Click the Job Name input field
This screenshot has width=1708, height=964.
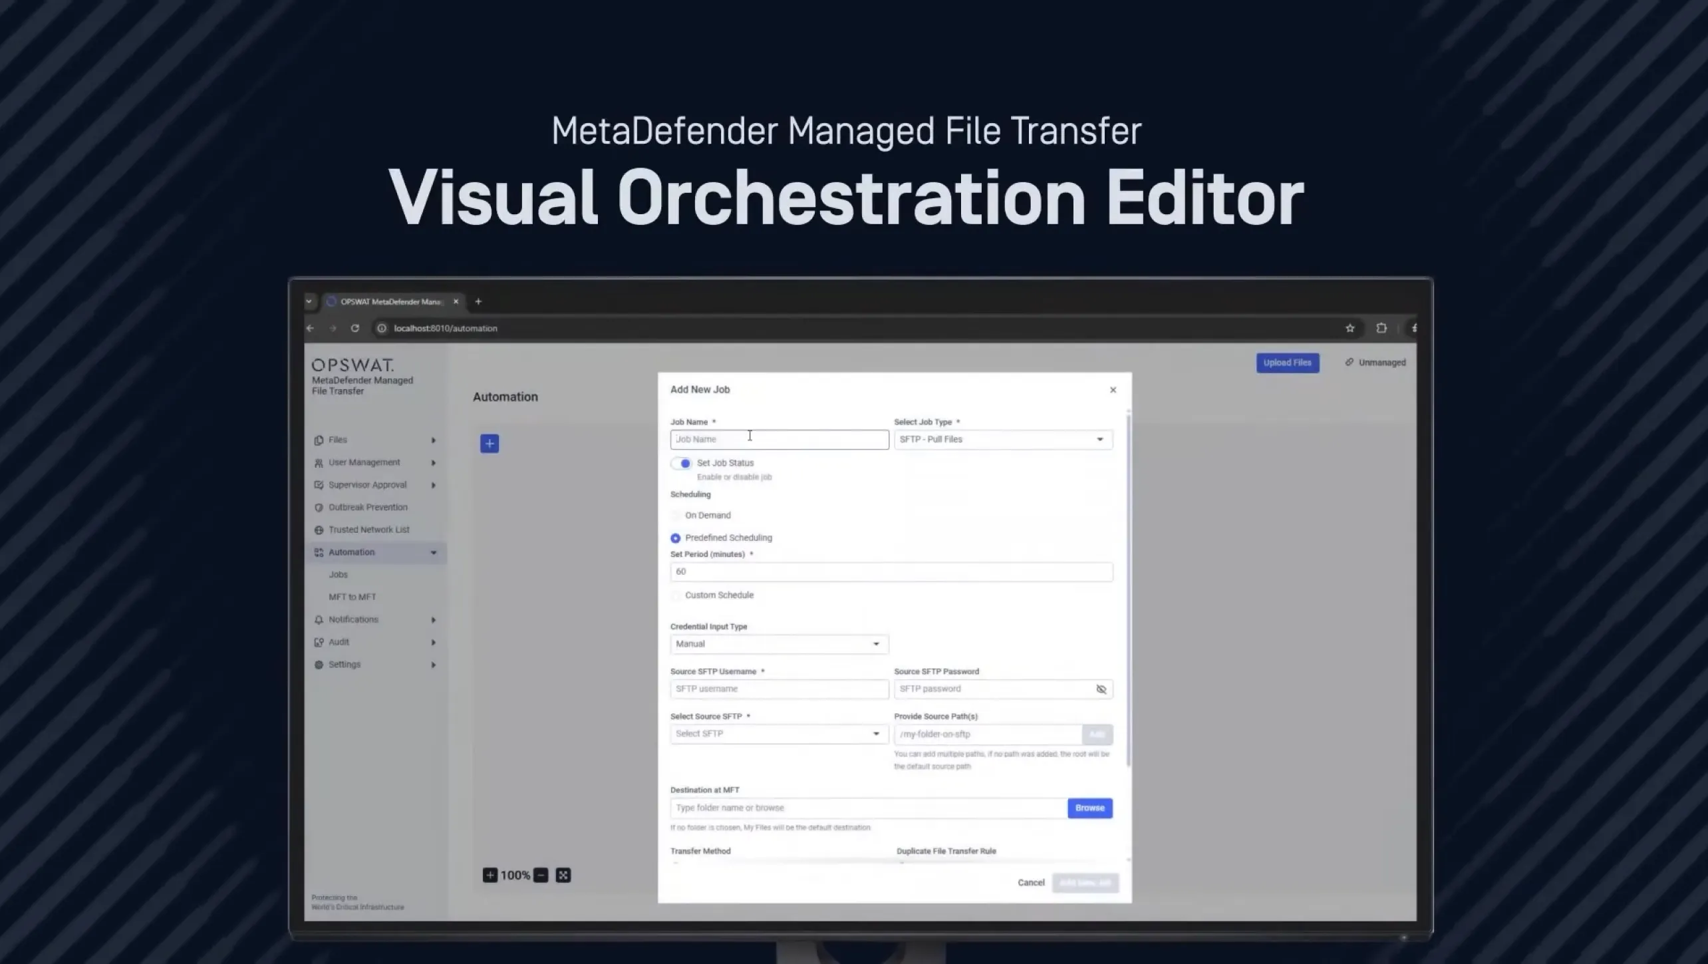(x=779, y=440)
